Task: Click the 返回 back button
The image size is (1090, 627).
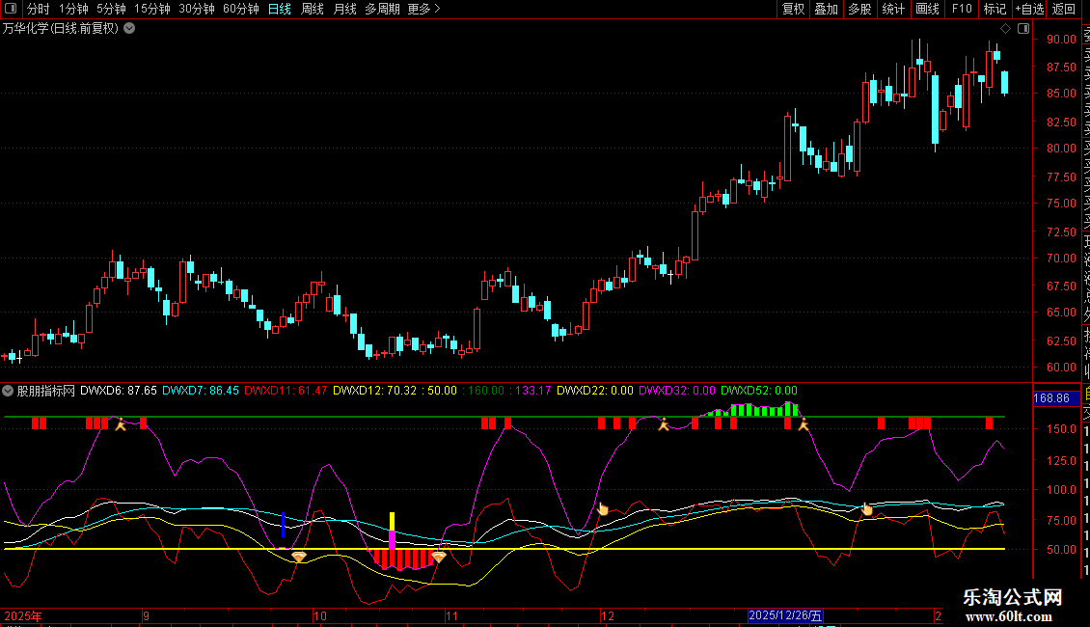Action: click(1064, 9)
